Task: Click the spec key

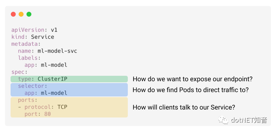Action: [18, 72]
